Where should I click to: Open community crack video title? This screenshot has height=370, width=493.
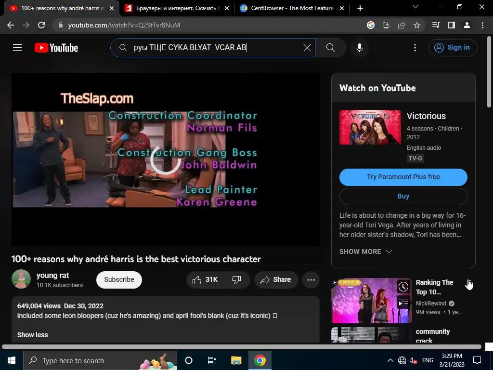pos(433,336)
